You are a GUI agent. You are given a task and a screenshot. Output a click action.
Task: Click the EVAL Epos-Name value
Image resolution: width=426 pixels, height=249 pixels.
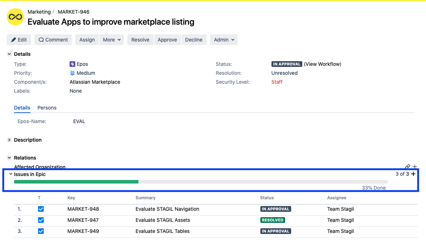pos(79,121)
